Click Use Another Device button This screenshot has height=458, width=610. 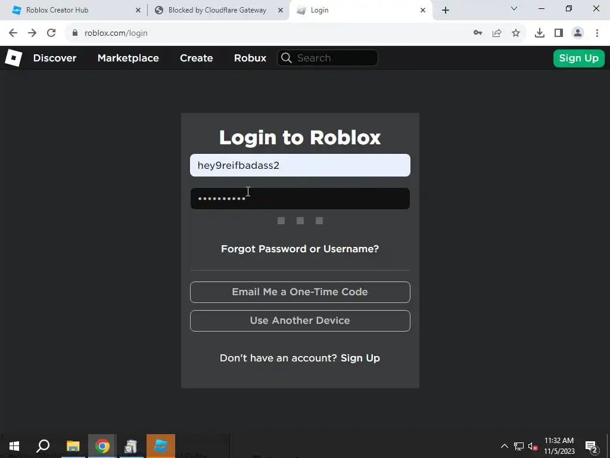pyautogui.click(x=300, y=321)
